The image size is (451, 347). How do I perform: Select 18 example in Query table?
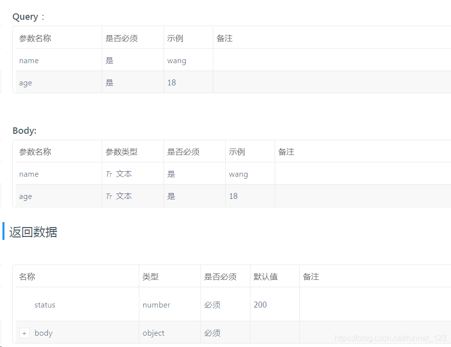(171, 82)
